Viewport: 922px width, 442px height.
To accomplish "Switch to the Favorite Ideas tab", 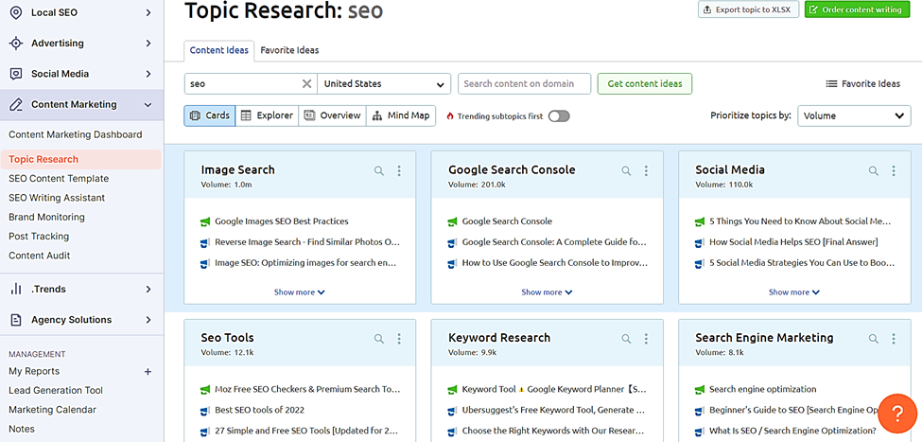I will coord(290,50).
